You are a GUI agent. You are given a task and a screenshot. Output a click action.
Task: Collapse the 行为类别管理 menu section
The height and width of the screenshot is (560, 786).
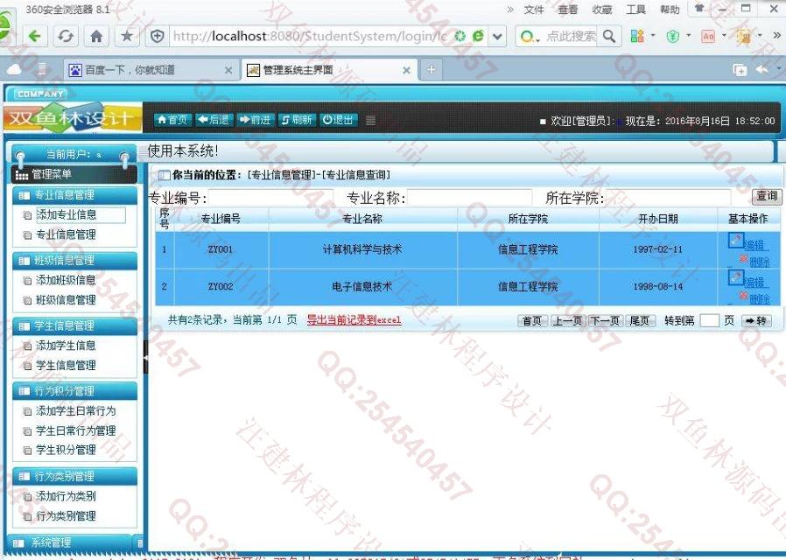[x=74, y=476]
